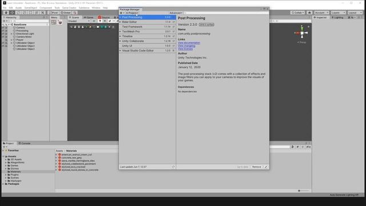Click the View changelog link
The image size is (366, 206).
186,46
